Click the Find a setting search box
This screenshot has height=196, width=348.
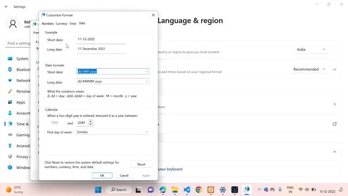tap(18, 44)
